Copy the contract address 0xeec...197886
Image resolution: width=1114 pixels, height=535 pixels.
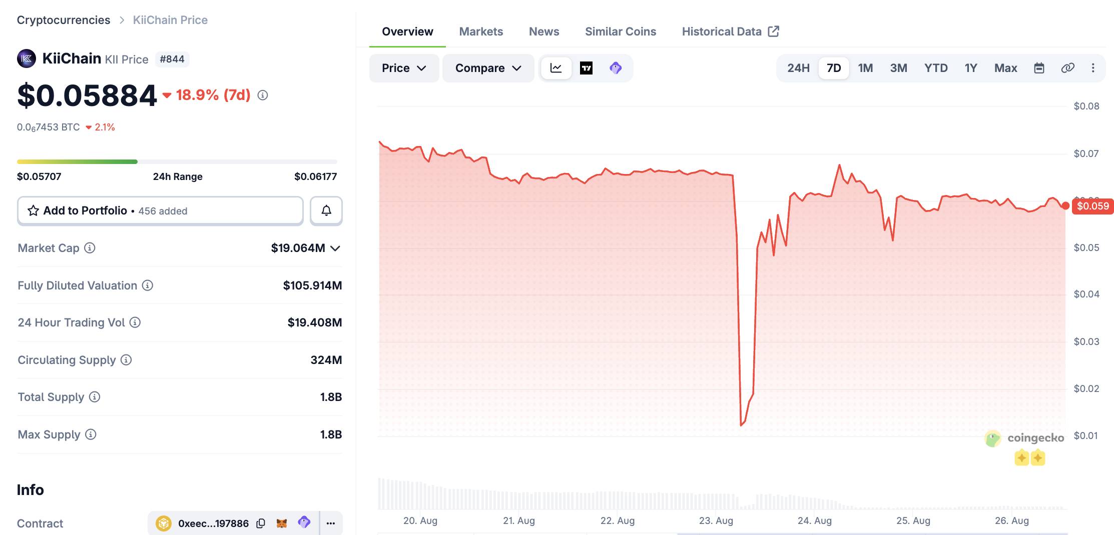click(261, 523)
